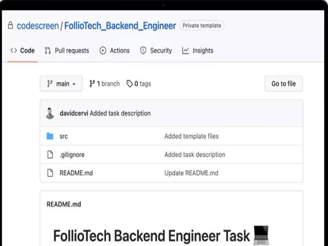Click the README.md preview panel header

pyautogui.click(x=64, y=204)
